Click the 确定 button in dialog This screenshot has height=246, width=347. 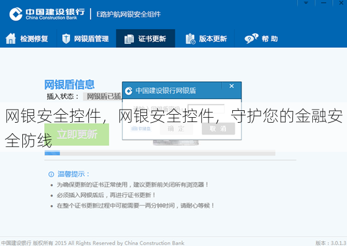click(176, 128)
